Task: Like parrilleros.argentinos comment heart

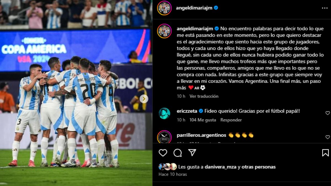Action: click(327, 137)
